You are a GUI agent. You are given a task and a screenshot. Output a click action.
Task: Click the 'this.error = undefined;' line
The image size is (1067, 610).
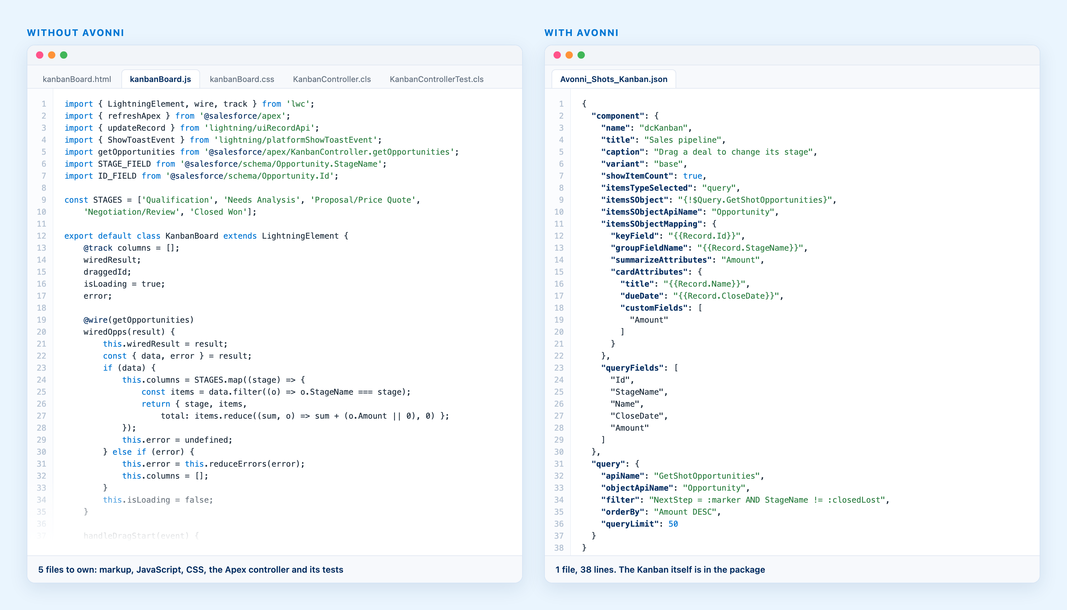tap(177, 440)
